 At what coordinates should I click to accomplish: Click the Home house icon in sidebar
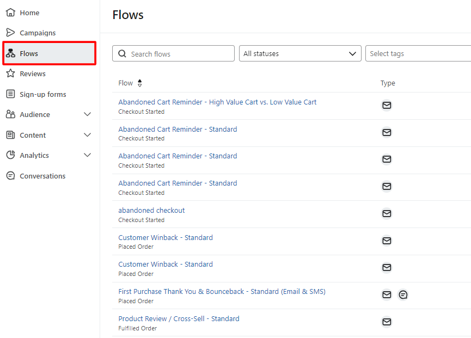[x=10, y=13]
